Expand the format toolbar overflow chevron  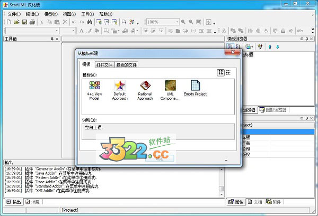[x=313, y=31]
